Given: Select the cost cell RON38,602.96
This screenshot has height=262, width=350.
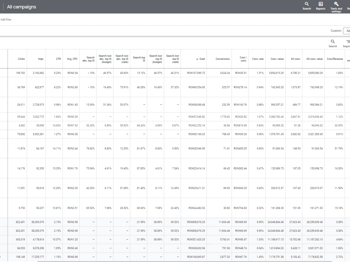Looking at the screenshot, I should [x=196, y=248].
